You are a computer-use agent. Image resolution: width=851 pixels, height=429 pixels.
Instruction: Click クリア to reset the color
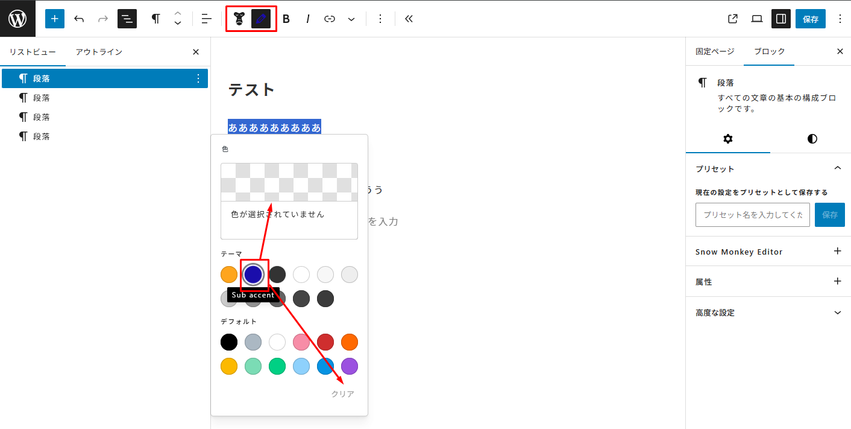pyautogui.click(x=342, y=394)
